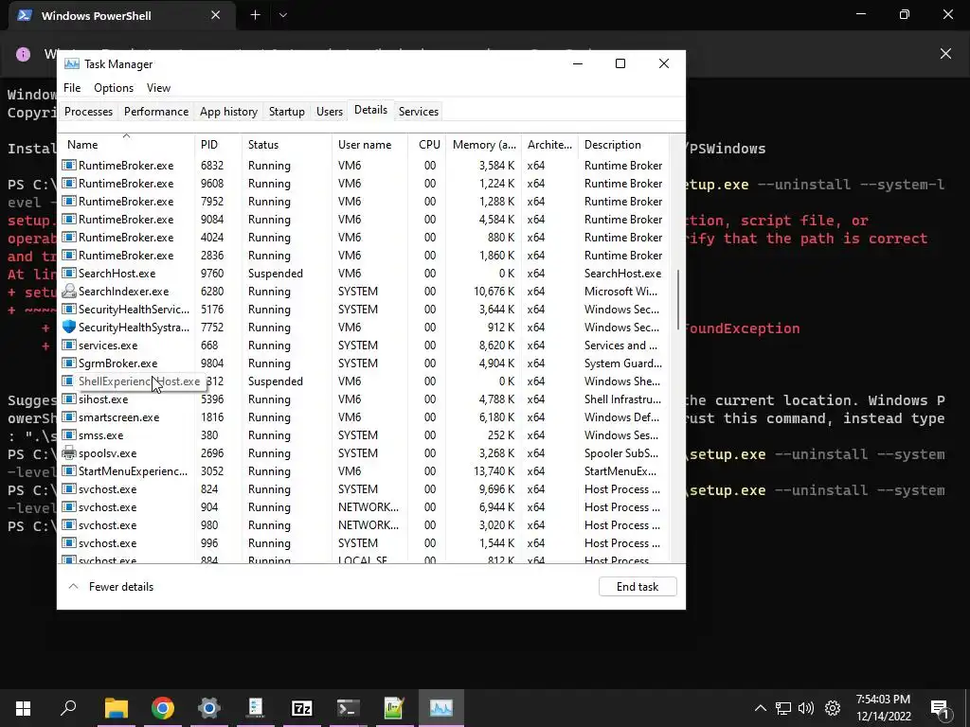Sort processes by CPU column header
970x727 pixels.
pyautogui.click(x=427, y=145)
